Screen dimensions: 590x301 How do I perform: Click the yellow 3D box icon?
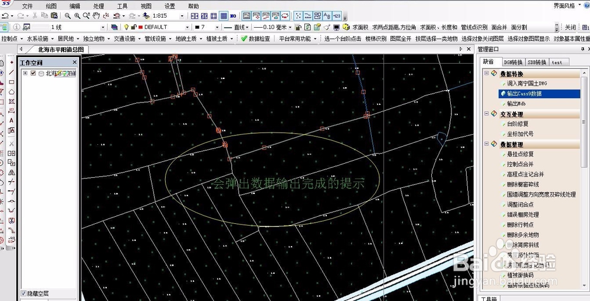(x=346, y=27)
